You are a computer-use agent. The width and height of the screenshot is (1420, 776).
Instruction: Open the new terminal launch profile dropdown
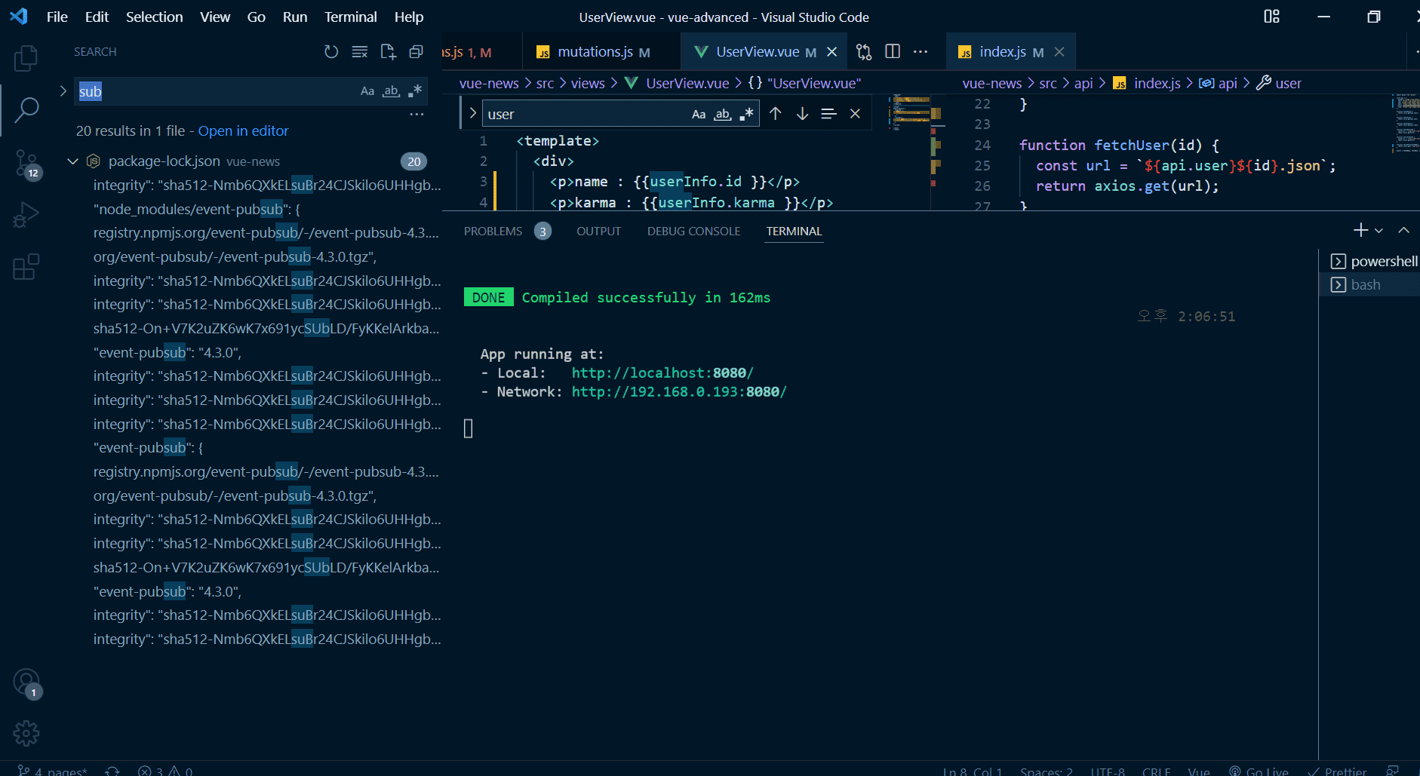click(1379, 231)
